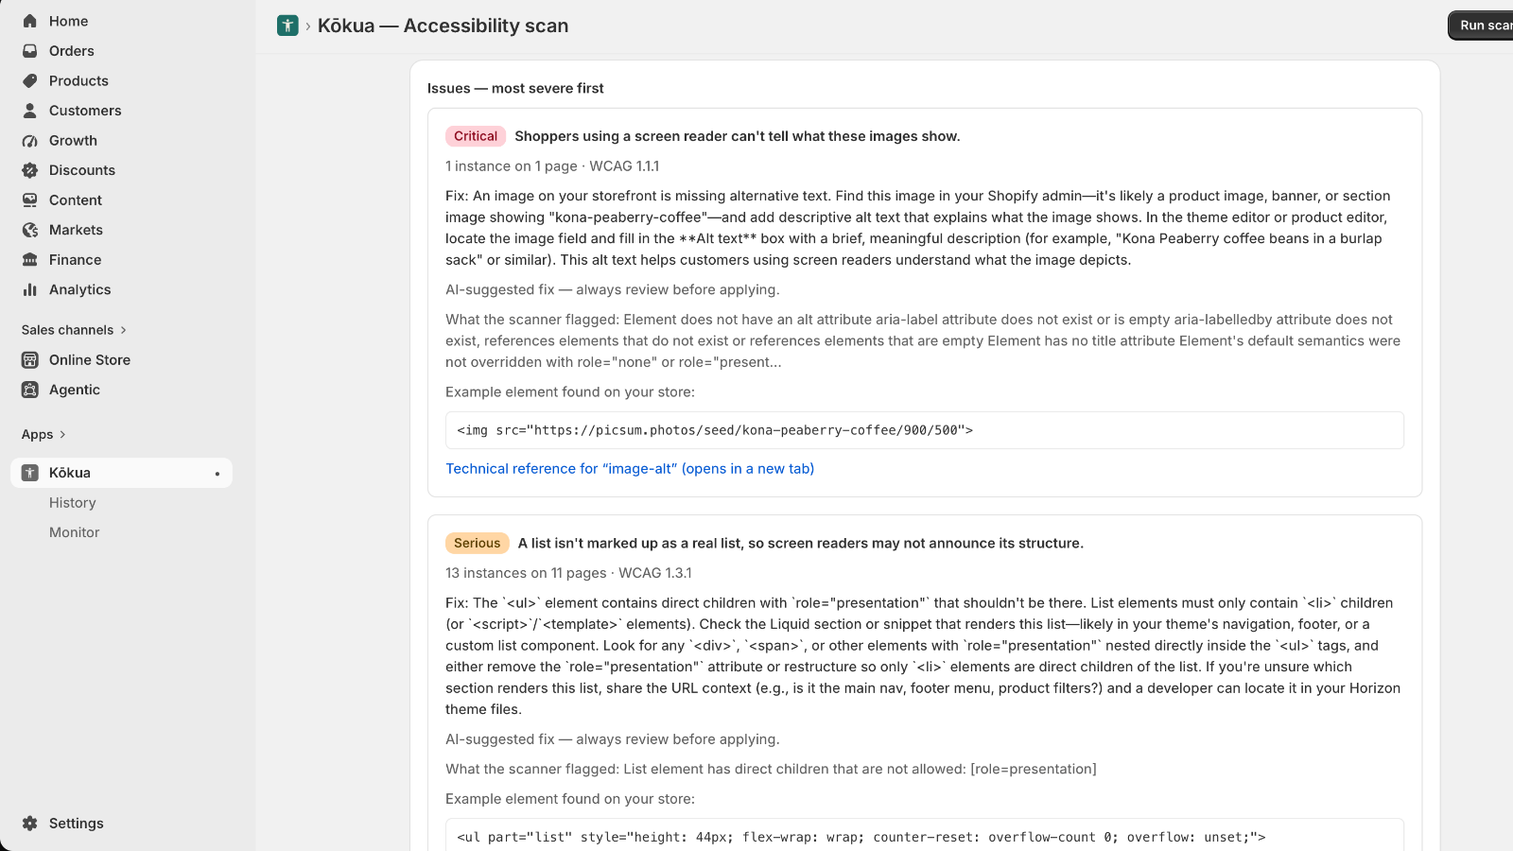1513x851 pixels.
Task: Click the img src example code box
Action: click(x=925, y=430)
